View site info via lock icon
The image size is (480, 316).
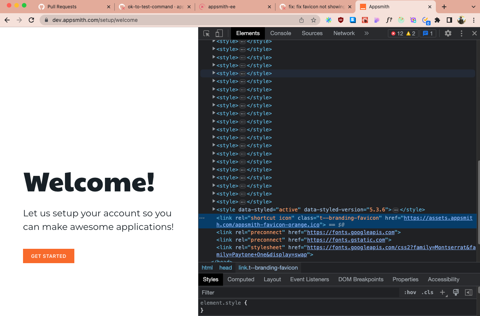point(46,20)
